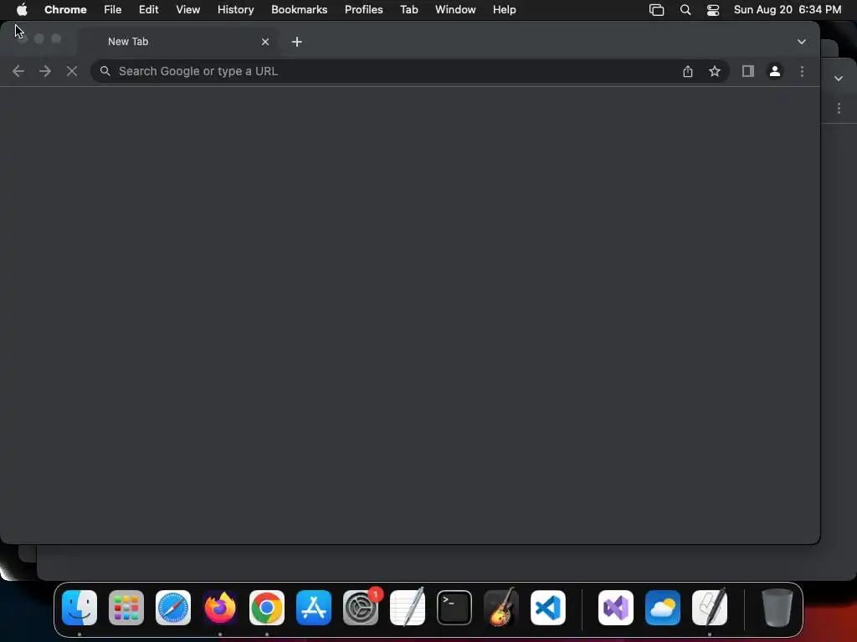Open a new tab with the plus button
857x642 pixels.
pyautogui.click(x=297, y=42)
